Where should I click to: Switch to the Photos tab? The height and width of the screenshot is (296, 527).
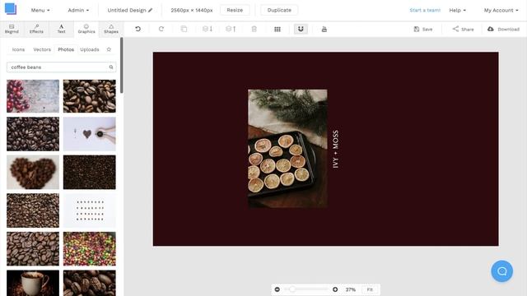click(x=66, y=49)
